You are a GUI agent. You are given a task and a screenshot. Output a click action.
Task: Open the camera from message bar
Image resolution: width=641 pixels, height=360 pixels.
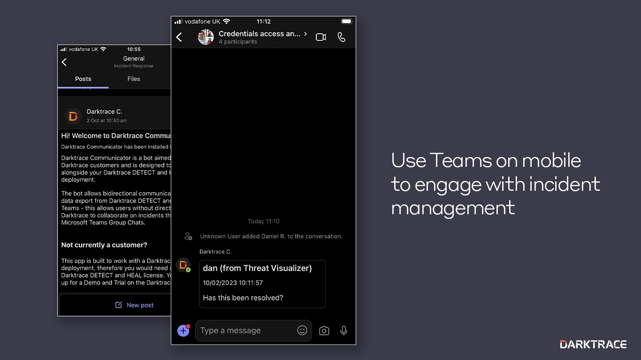(324, 331)
